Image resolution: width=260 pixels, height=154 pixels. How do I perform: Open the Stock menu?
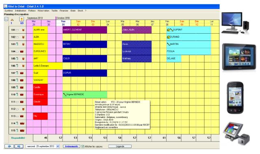click(x=80, y=11)
